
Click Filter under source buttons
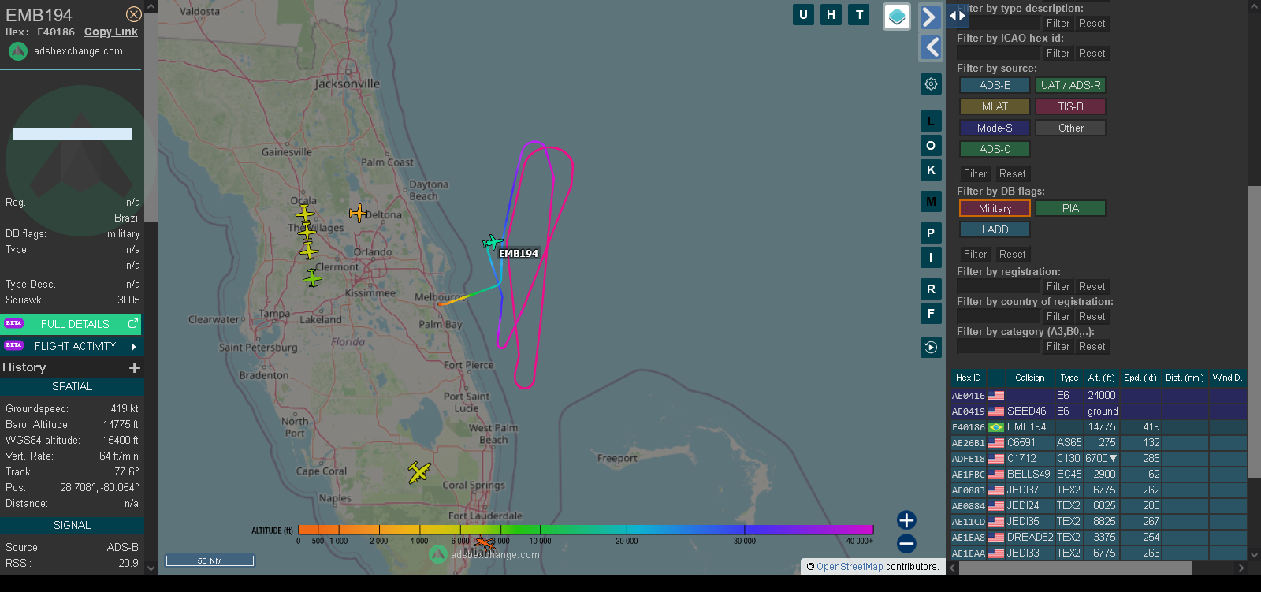[x=975, y=174]
